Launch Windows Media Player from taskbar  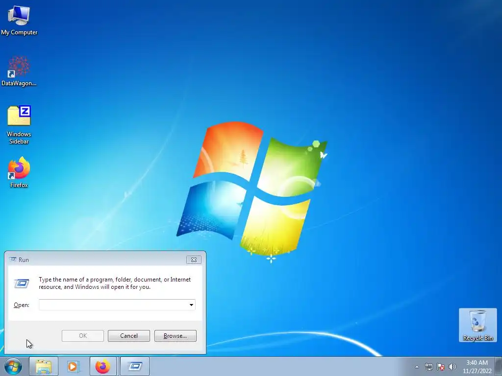tap(73, 366)
